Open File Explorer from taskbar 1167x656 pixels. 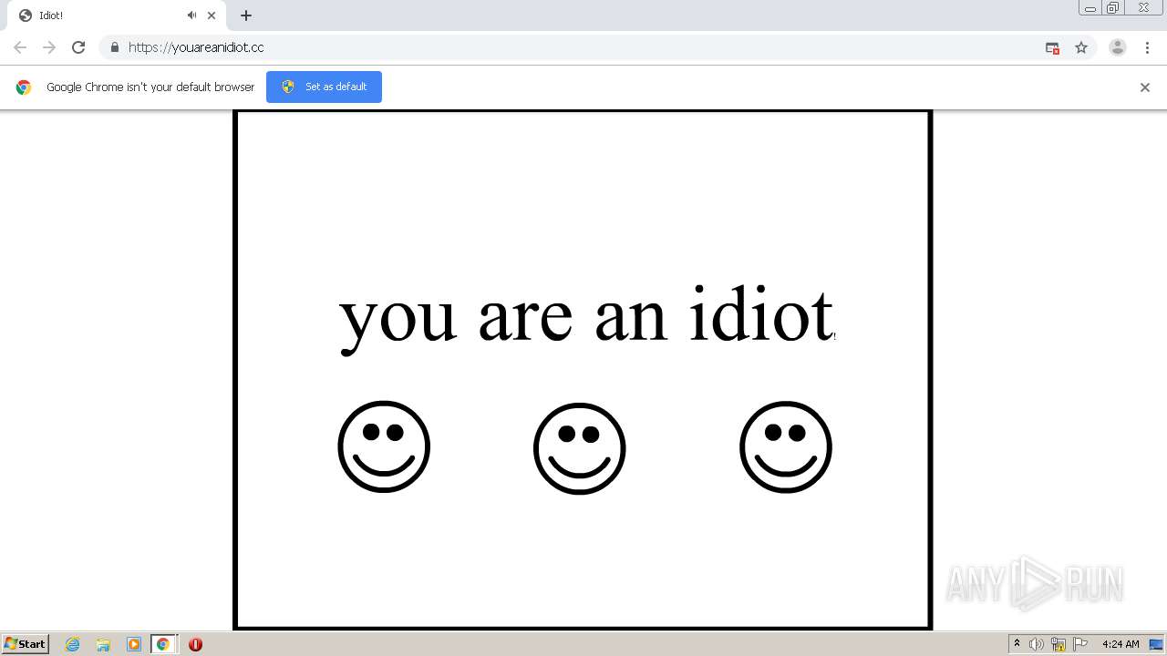pos(103,644)
